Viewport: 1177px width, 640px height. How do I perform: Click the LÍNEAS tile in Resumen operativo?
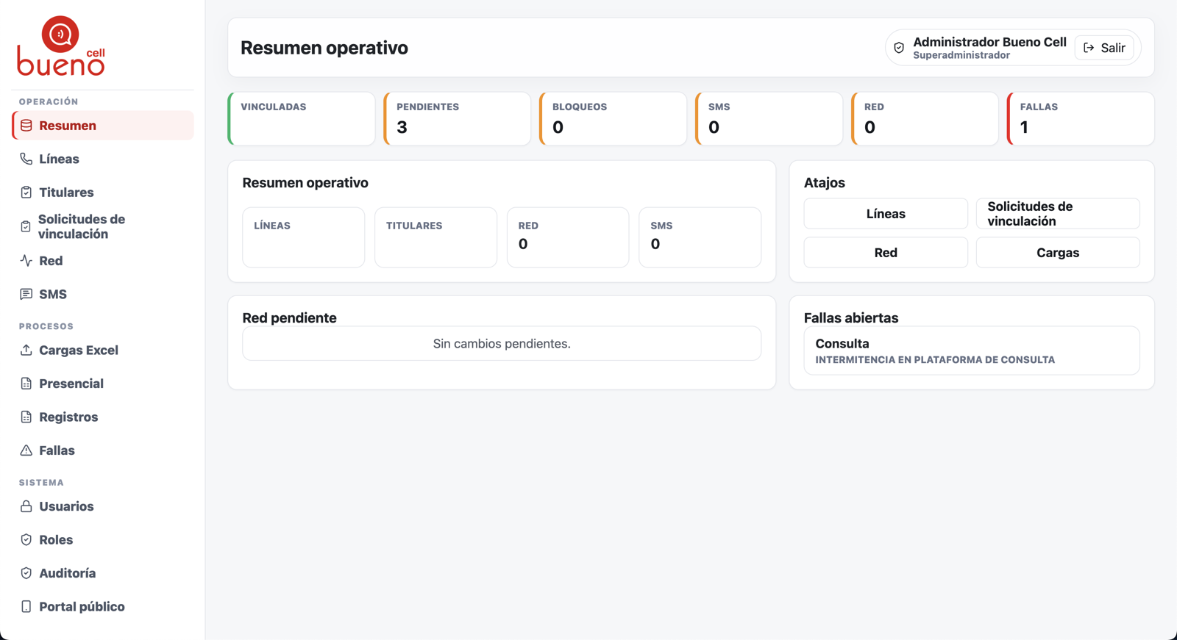pos(304,237)
